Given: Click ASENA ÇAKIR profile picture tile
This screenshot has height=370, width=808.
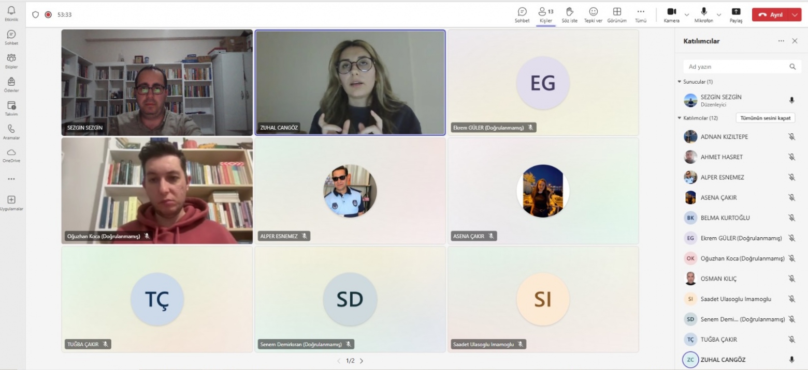Looking at the screenshot, I should coord(543,191).
